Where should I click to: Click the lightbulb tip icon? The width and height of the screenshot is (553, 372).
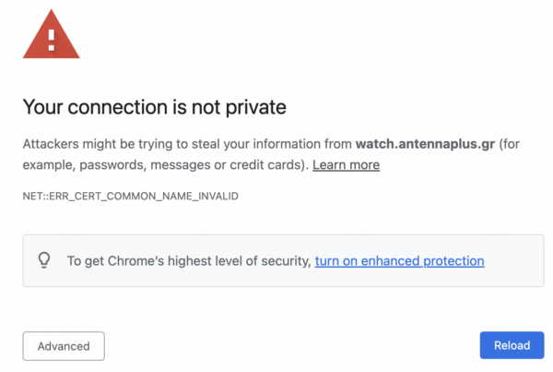pyautogui.click(x=43, y=261)
